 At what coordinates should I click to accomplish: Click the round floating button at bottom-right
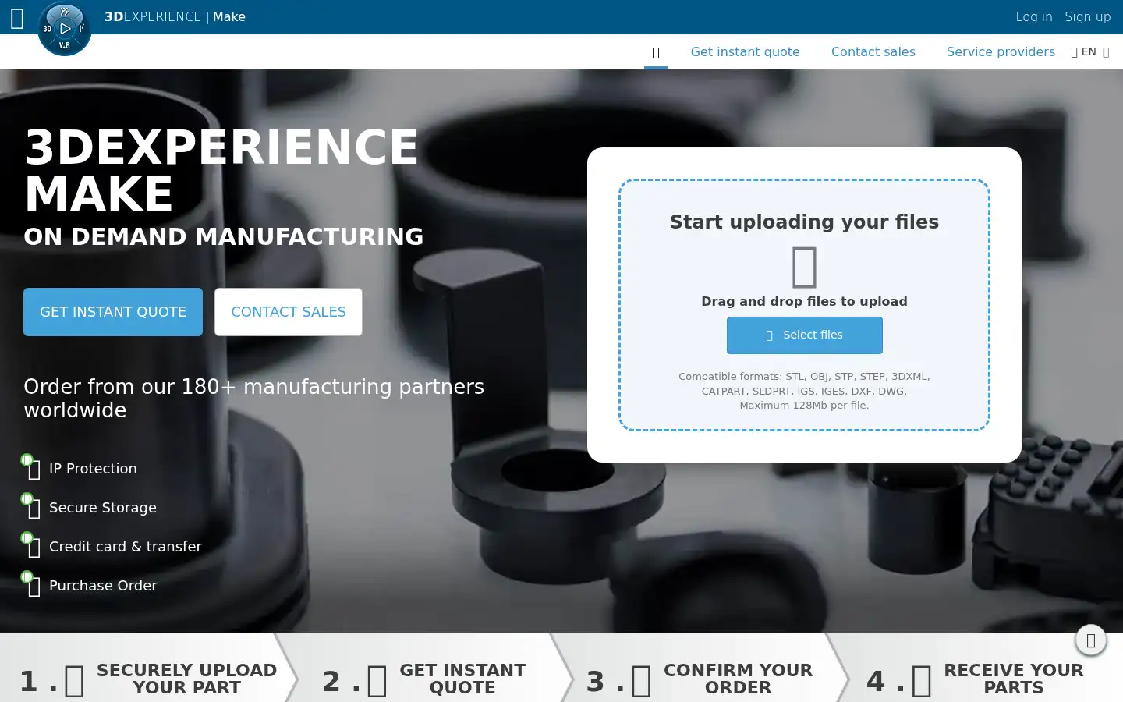1091,640
